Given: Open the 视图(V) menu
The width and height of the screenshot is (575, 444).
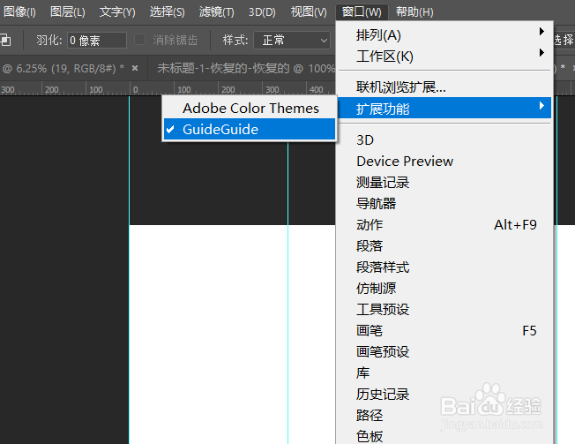Looking at the screenshot, I should point(309,12).
